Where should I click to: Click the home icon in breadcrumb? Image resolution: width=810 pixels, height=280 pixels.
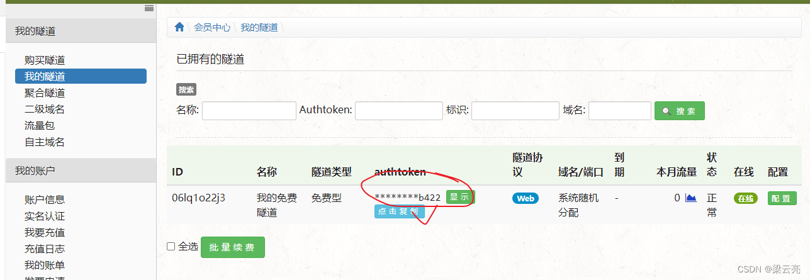coord(179,27)
